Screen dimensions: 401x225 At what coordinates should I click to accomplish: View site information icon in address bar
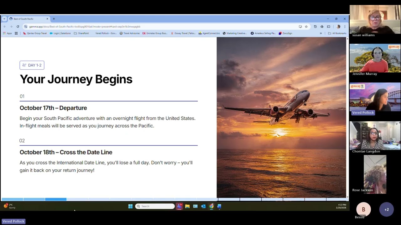(26, 27)
